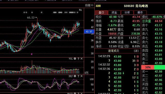Viewport: 165px width, 94px height.
Task: Open the VOL indicator help question mark
Action: click(78, 59)
